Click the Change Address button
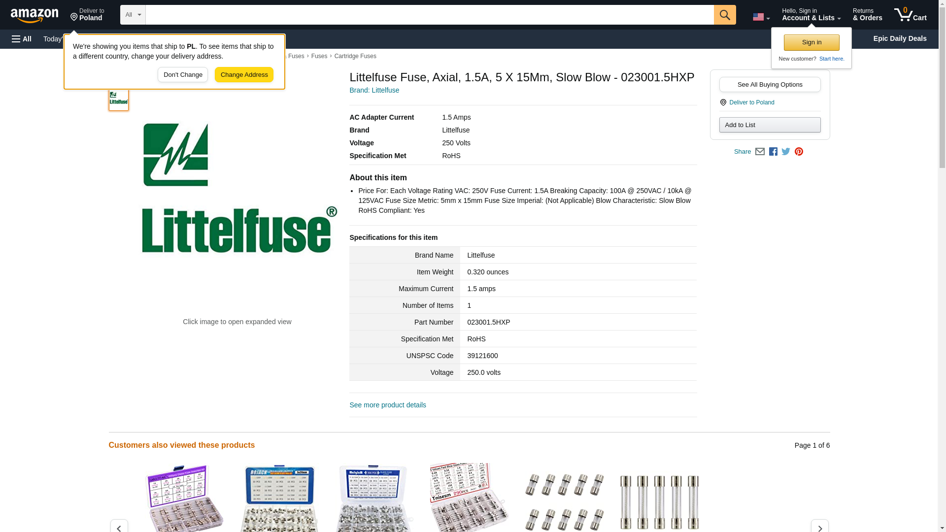The image size is (946, 532). click(244, 75)
